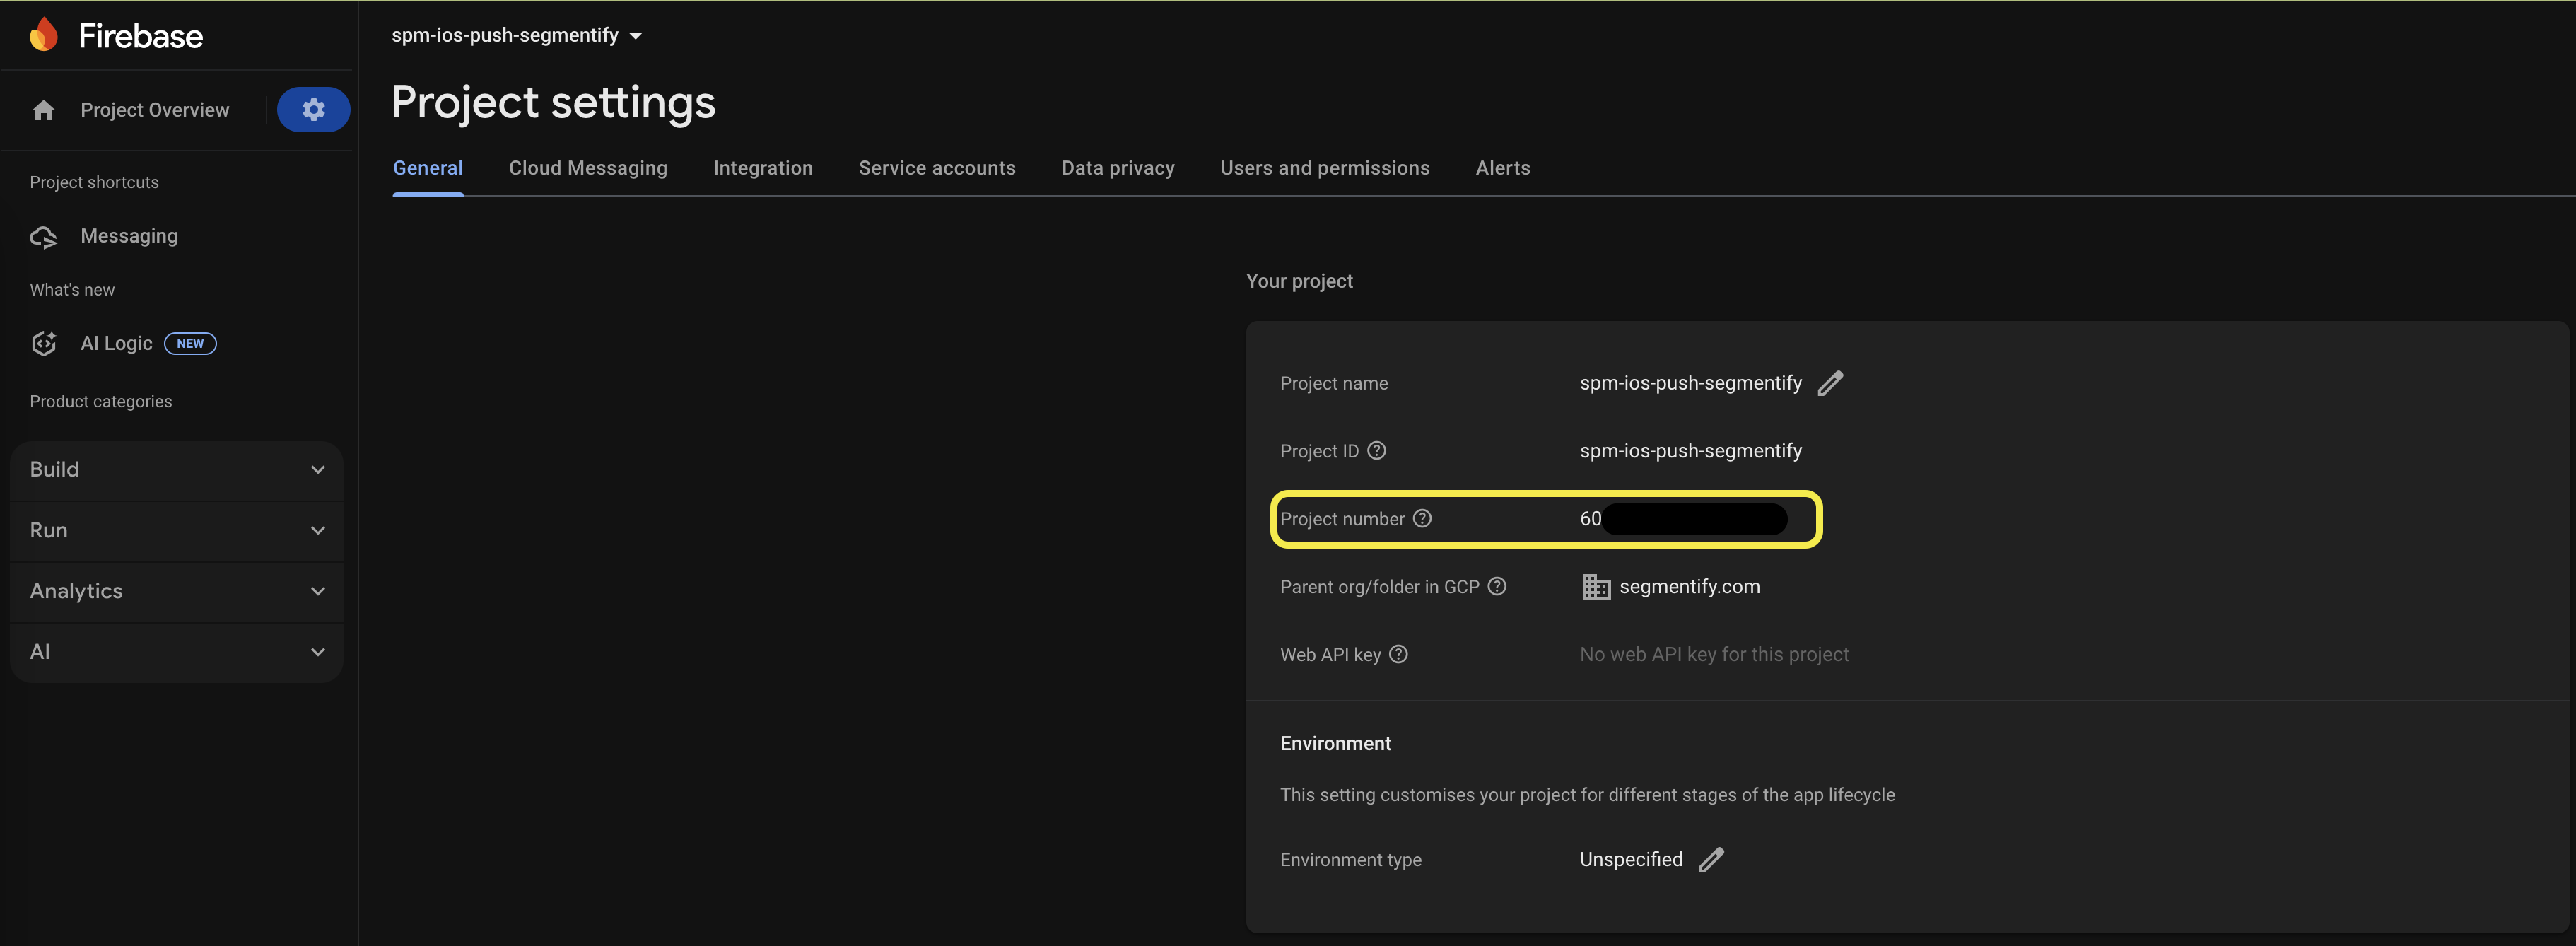The width and height of the screenshot is (2576, 946).
Task: Edit project name with pencil icon
Action: pyautogui.click(x=1829, y=384)
